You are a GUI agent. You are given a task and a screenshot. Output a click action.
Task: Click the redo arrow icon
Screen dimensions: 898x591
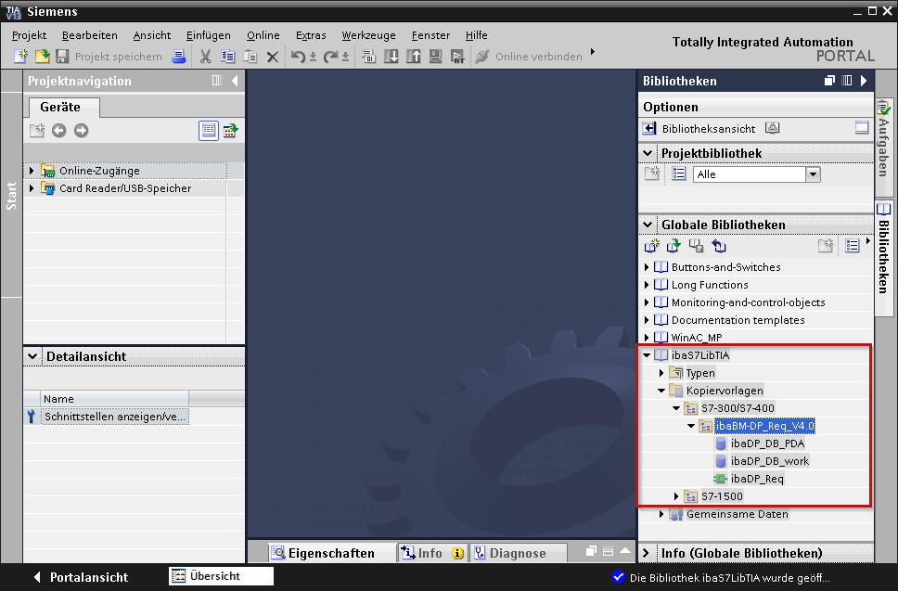coord(330,56)
